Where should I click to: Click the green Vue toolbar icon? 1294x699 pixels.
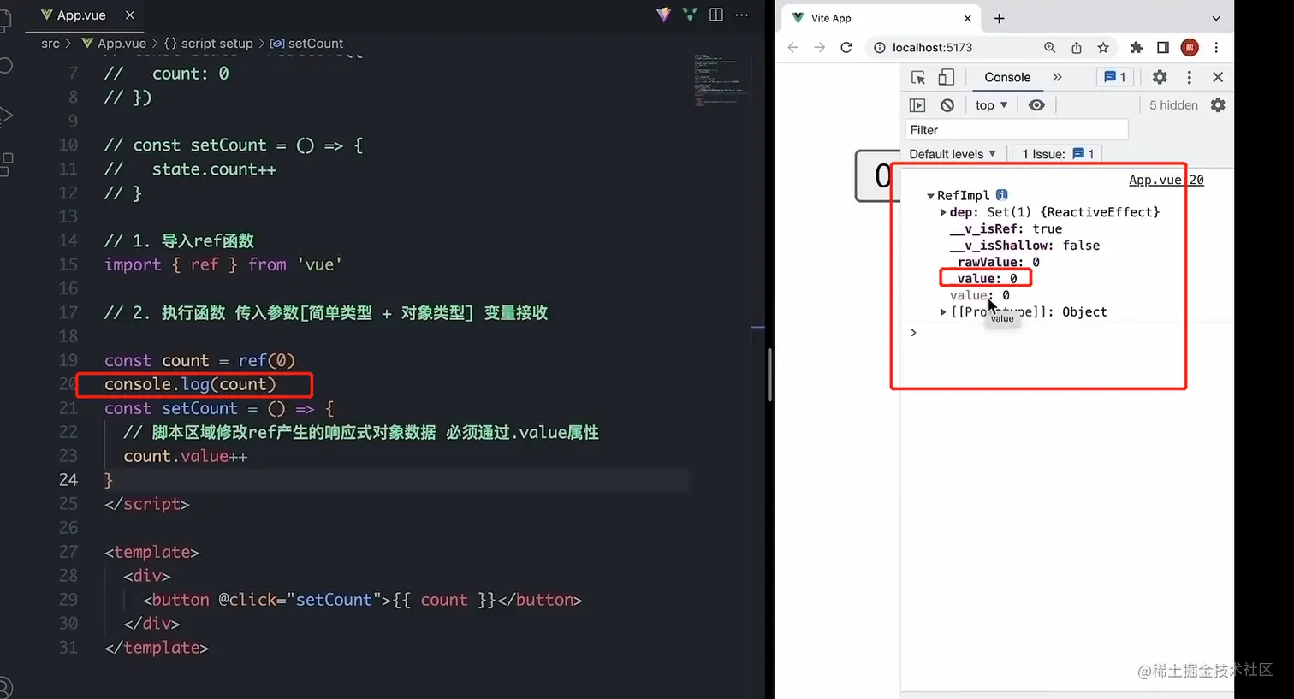[x=690, y=15]
